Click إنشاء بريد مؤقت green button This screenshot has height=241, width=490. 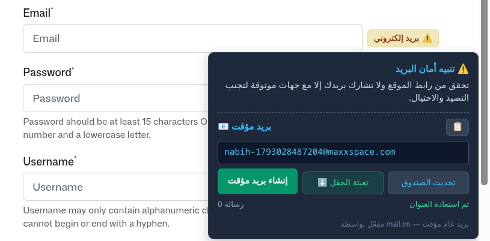[x=257, y=182]
